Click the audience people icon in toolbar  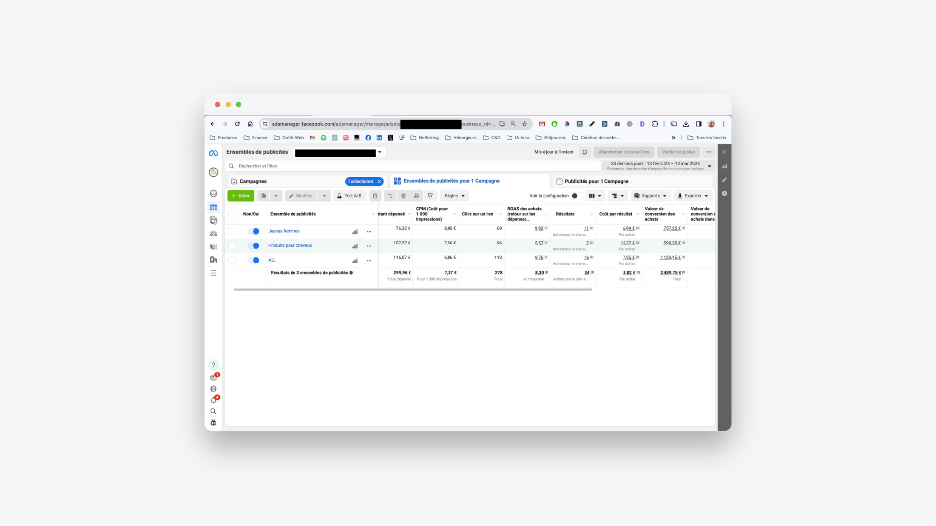click(416, 196)
